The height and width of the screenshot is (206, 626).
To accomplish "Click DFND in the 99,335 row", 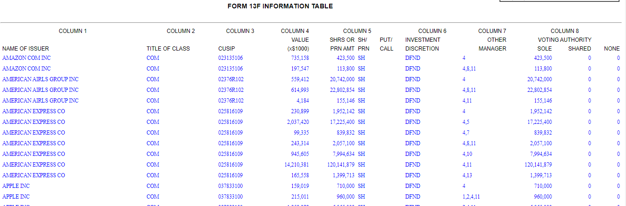I will 413,133.
